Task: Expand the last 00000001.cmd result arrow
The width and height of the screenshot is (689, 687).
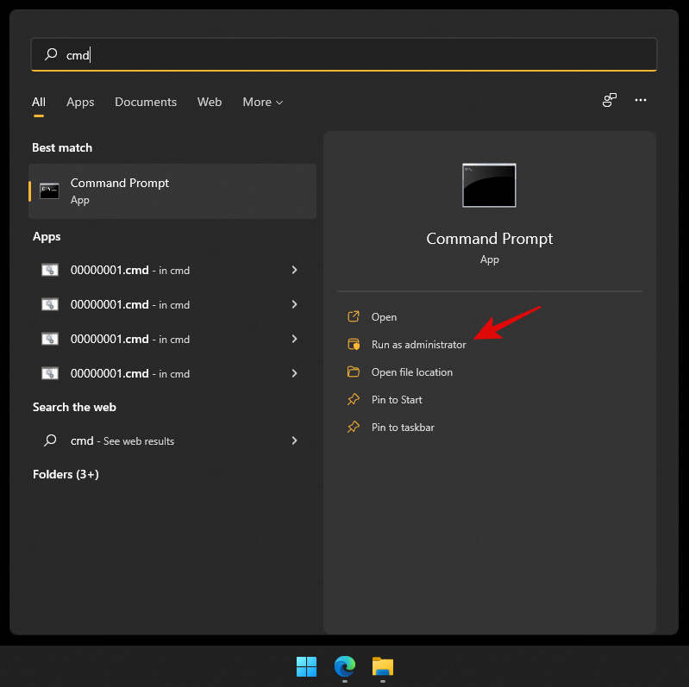Action: coord(294,373)
